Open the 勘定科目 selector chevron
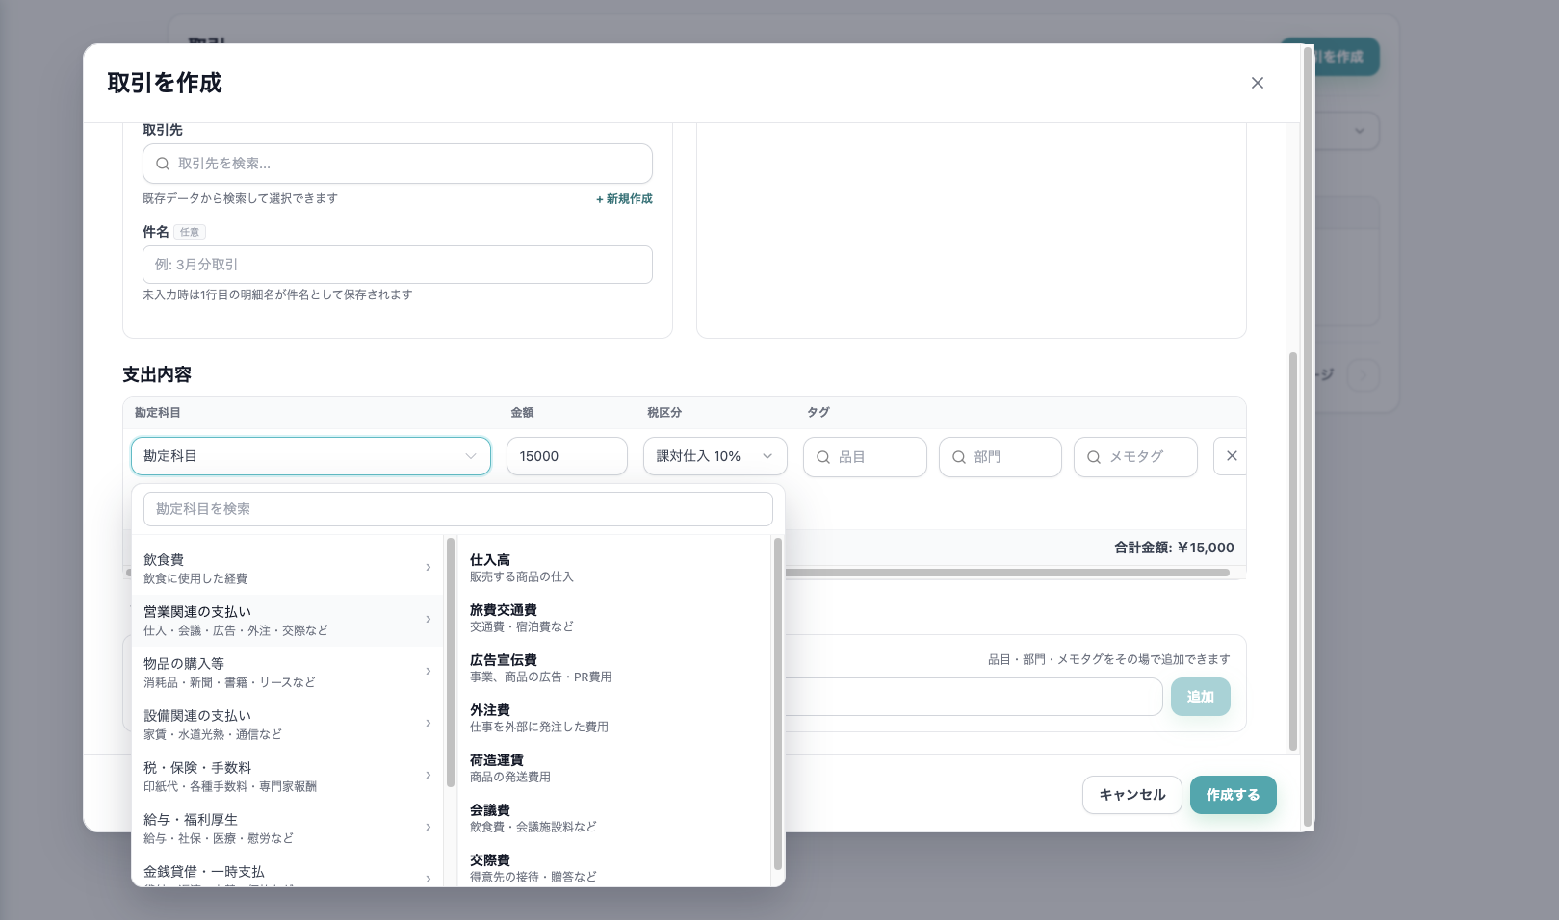Screen dimensions: 1559x920 pyautogui.click(x=471, y=456)
